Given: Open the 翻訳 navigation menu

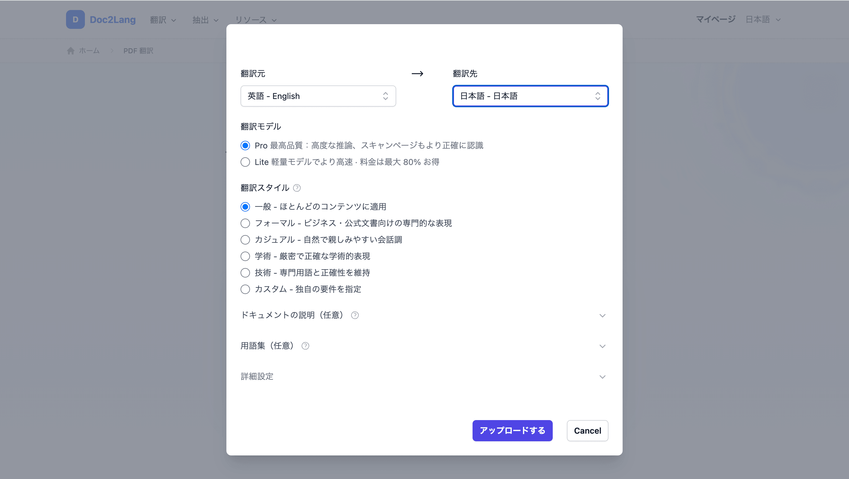Looking at the screenshot, I should click(x=163, y=20).
